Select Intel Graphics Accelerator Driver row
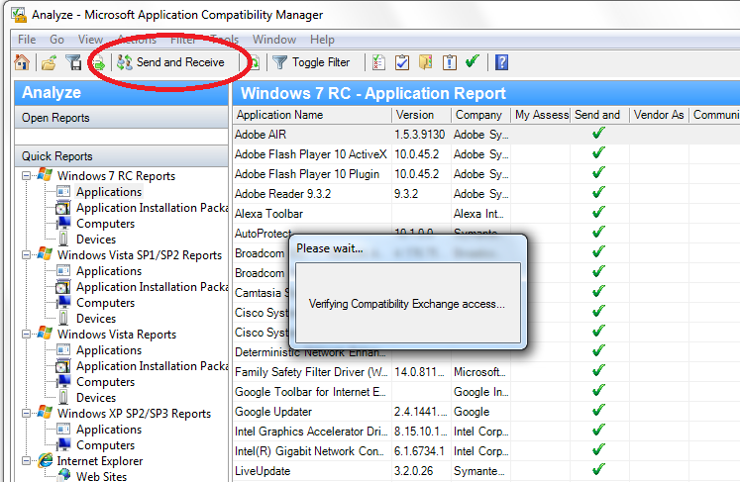Image resolution: width=740 pixels, height=482 pixels. tap(486, 432)
